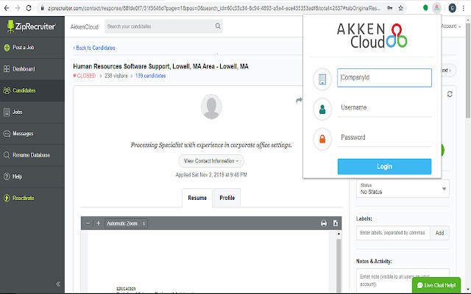This screenshot has width=471, height=294.
Task: Open the Chrome three-dot menu
Action: (464, 8)
